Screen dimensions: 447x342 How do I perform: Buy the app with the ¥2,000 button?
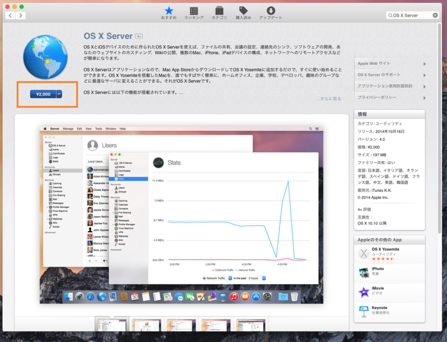coord(43,94)
